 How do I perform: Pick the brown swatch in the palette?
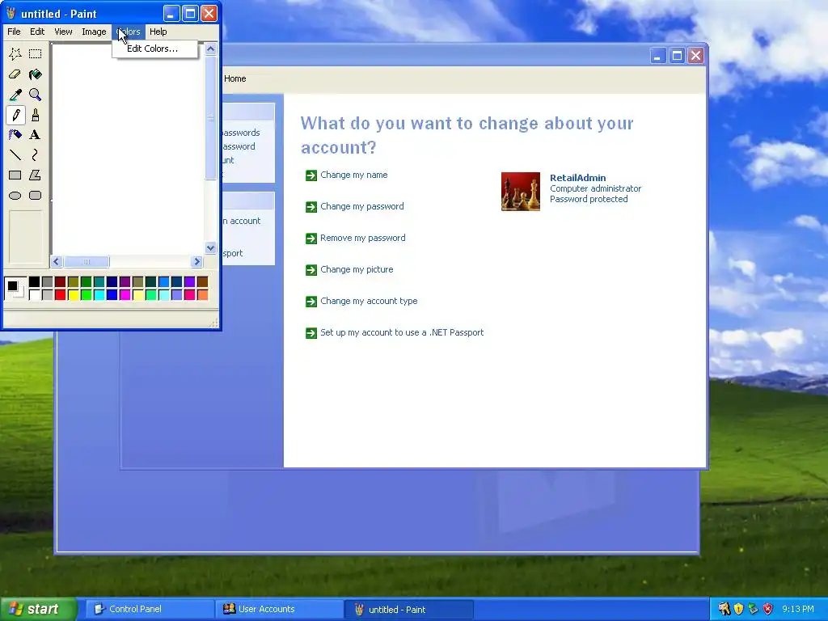coord(203,282)
